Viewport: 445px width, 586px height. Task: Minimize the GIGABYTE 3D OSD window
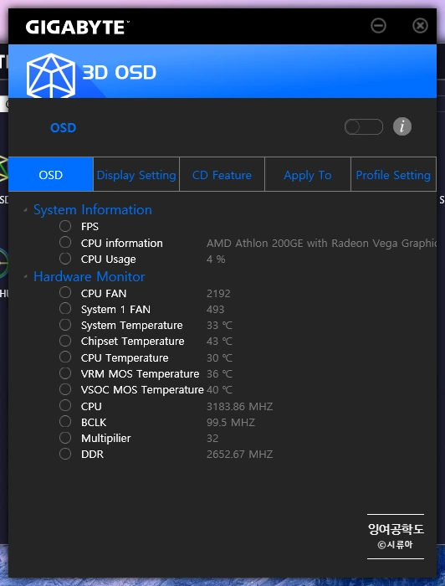378,26
